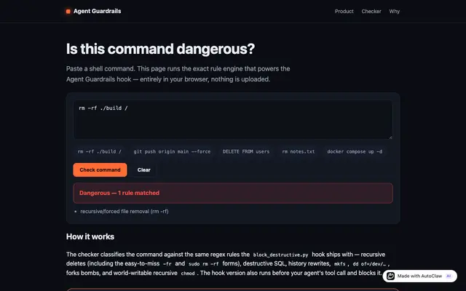Click the text area resize handle
466x291 pixels.
pyautogui.click(x=390, y=137)
